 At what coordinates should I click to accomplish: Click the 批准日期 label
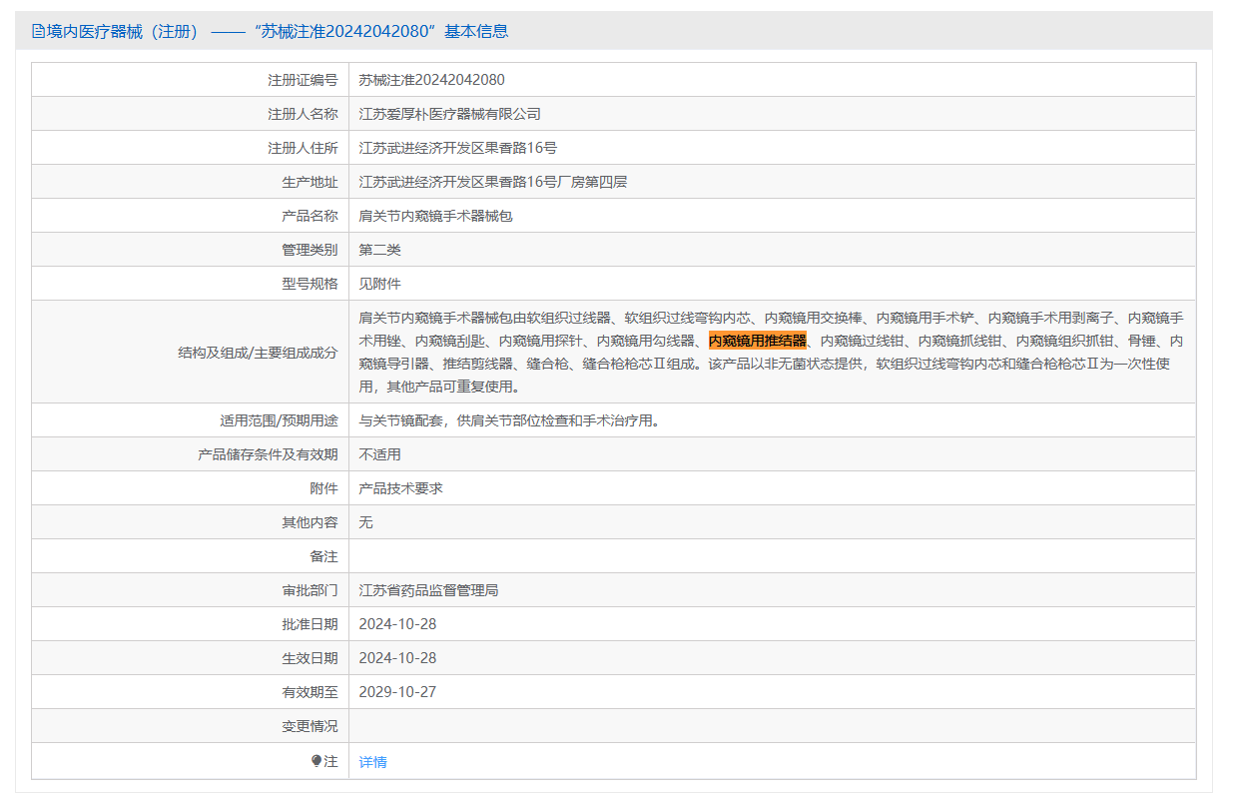tap(309, 624)
